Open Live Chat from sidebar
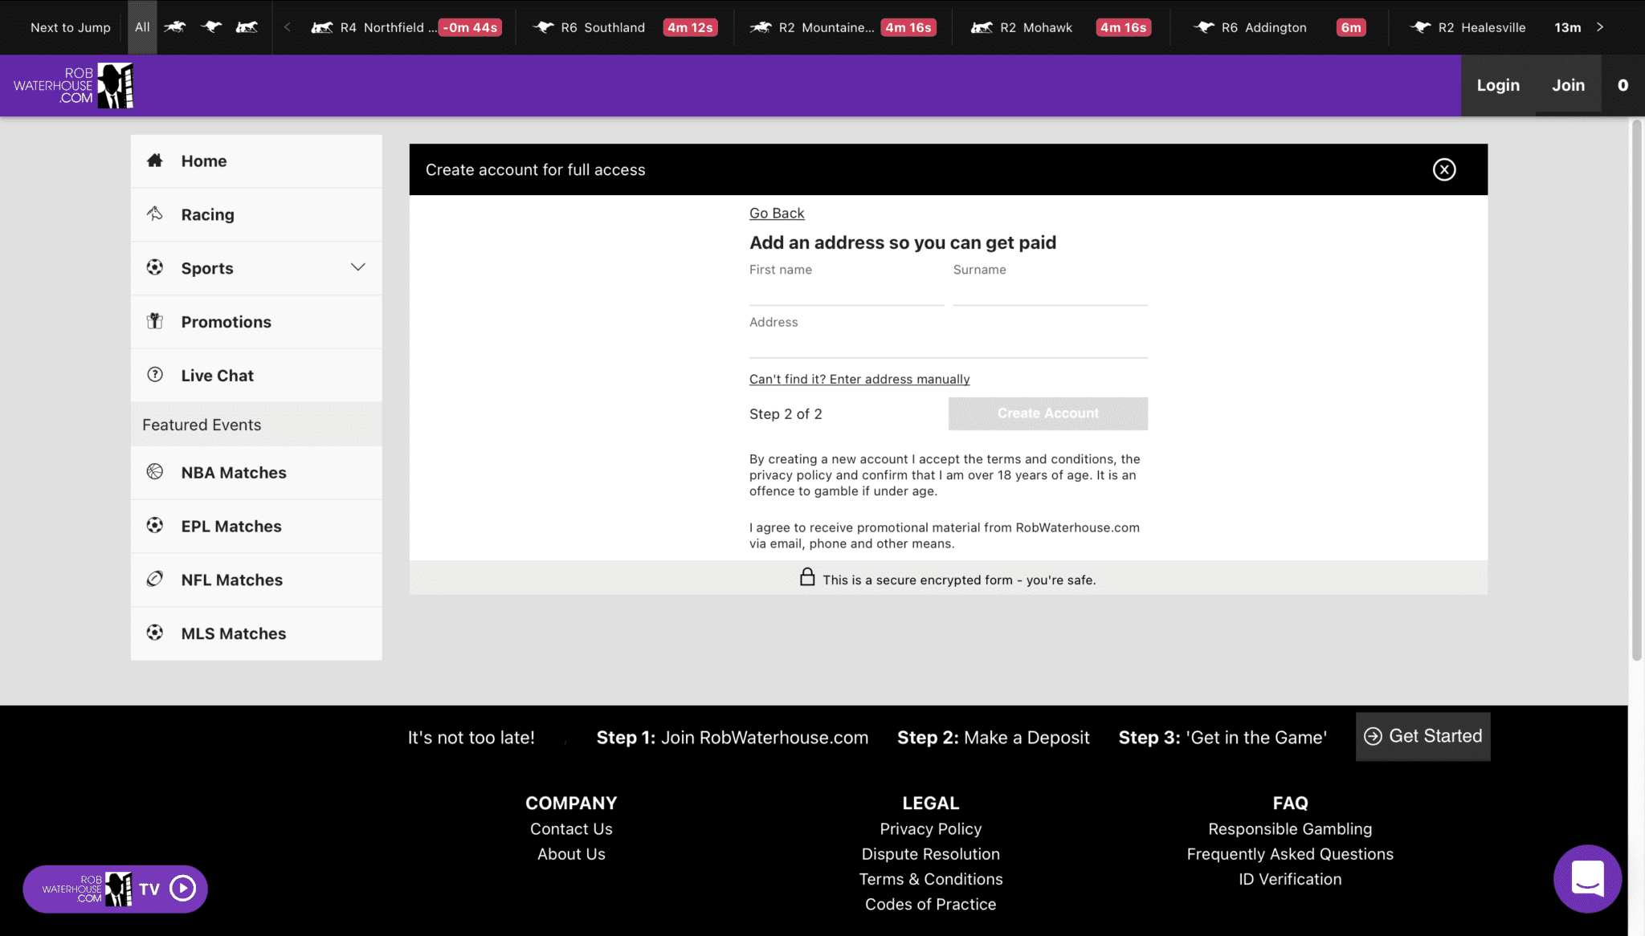The width and height of the screenshot is (1645, 936). click(256, 376)
